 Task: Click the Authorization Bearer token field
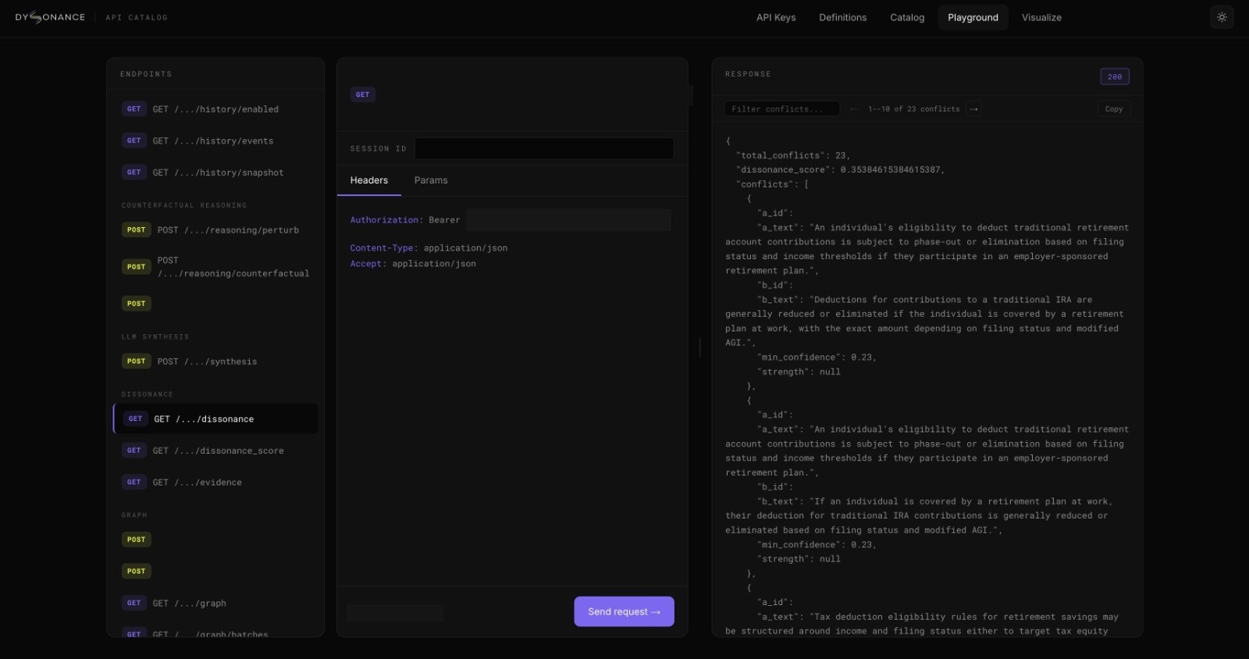point(568,220)
